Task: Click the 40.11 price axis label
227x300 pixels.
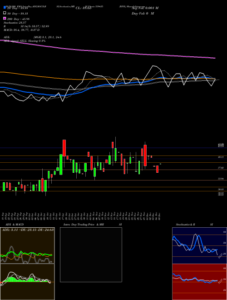Action: tap(221, 157)
